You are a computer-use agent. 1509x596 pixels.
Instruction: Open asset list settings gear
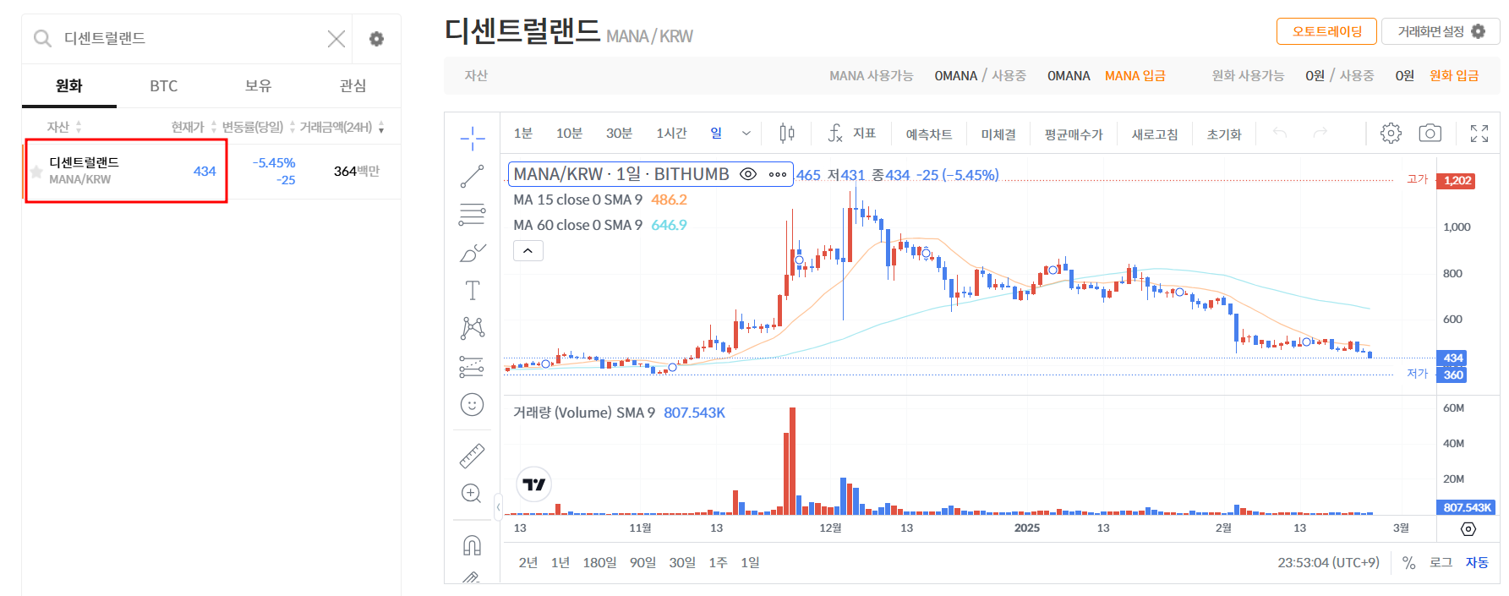[377, 39]
